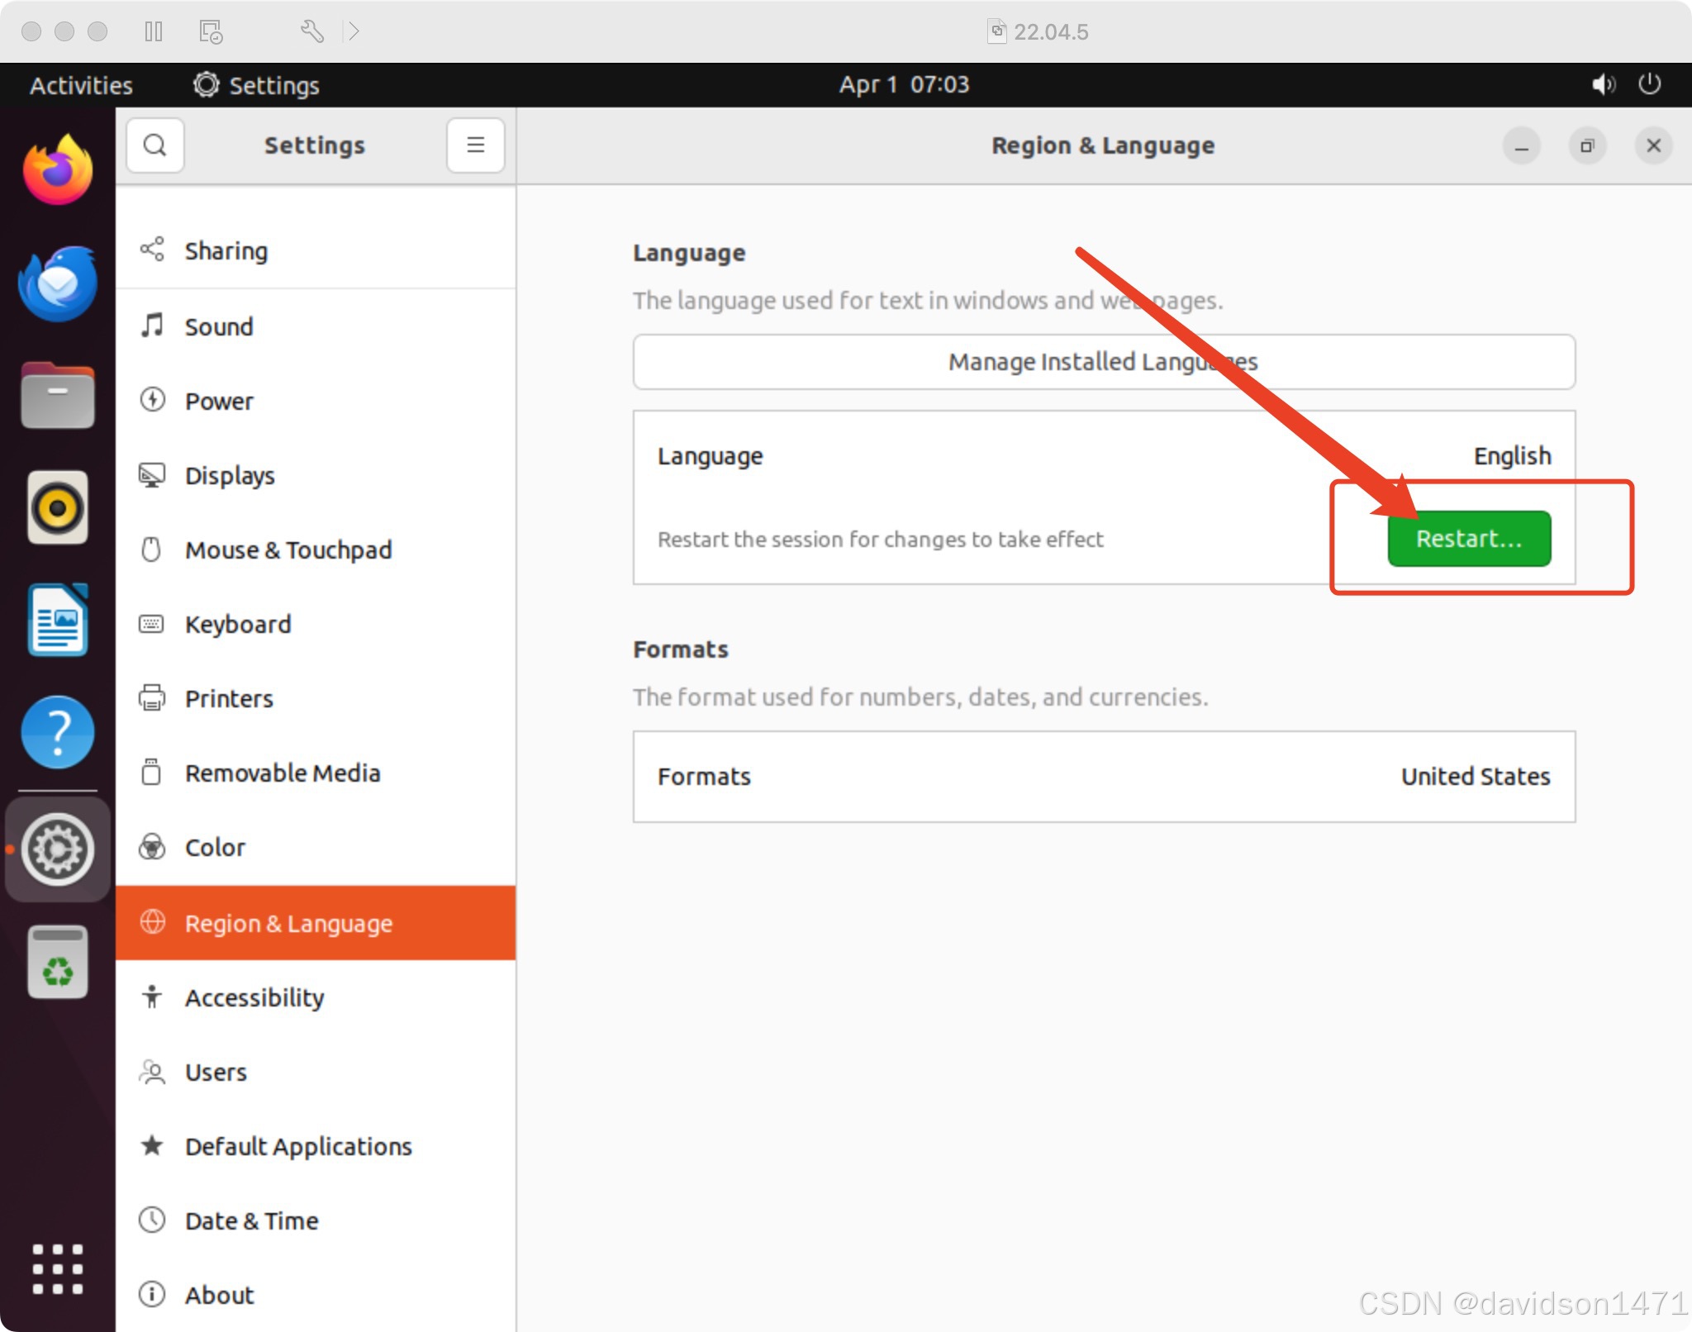Launch Rhythmbox from the dock
1692x1332 pixels.
point(58,507)
